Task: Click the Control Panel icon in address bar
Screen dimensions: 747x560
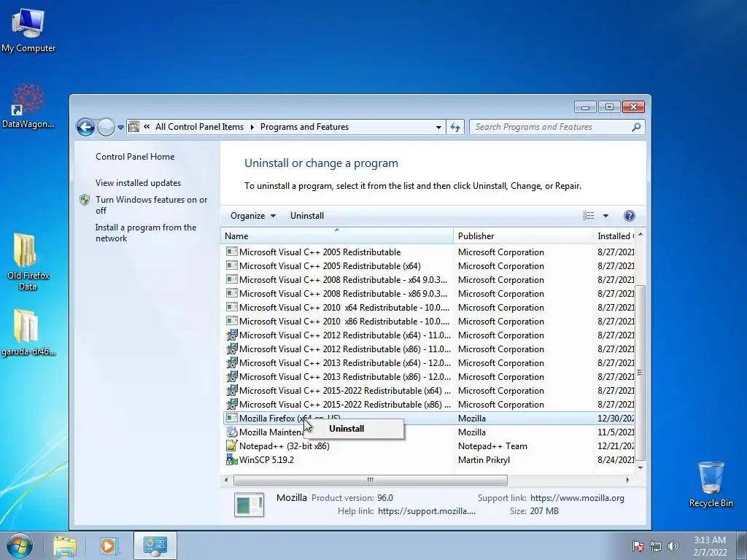Action: [134, 127]
